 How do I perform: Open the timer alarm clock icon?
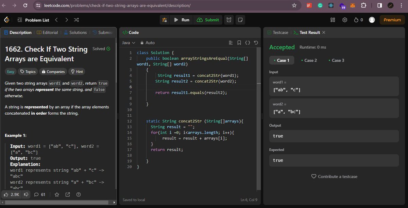[x=229, y=20]
